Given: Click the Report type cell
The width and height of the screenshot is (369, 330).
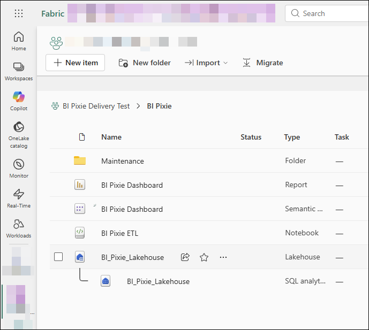Looking at the screenshot, I should point(296,185).
